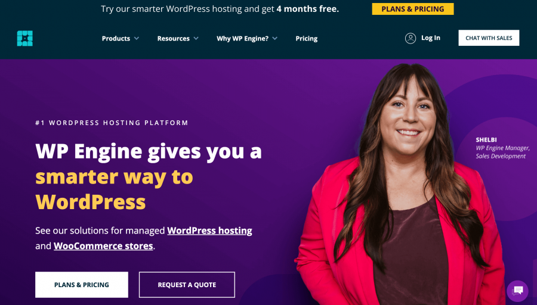Image resolution: width=537 pixels, height=305 pixels.
Task: Expand the Products dropdown chevron
Action: point(136,38)
